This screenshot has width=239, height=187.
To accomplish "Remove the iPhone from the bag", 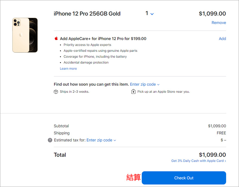I will pos(219,23).
